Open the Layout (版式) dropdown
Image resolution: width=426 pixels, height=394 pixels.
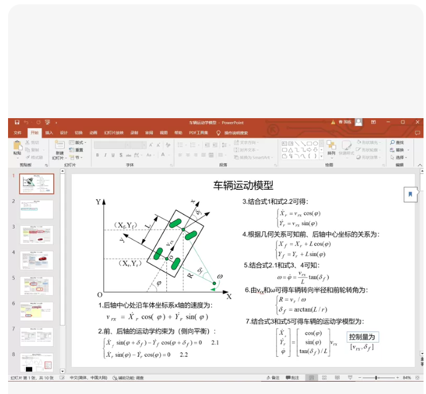point(78,142)
